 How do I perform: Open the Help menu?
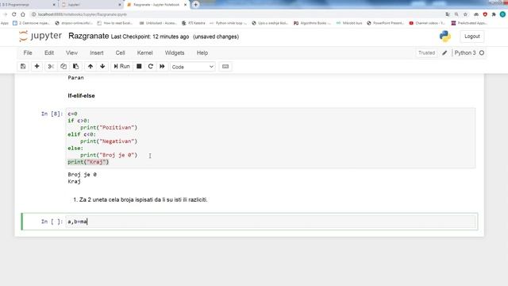(202, 53)
